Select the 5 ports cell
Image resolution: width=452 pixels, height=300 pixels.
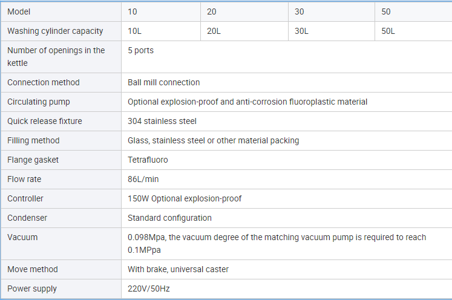pos(140,51)
